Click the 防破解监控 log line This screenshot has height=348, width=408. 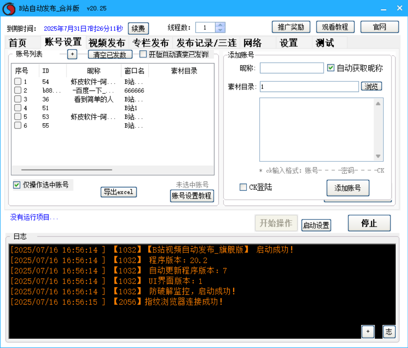click(x=123, y=291)
